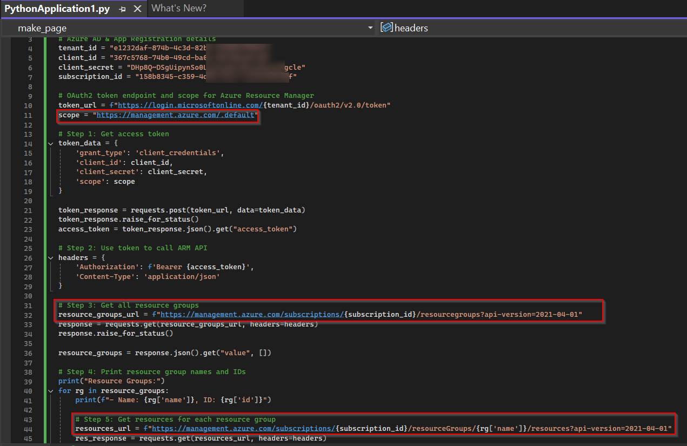
Task: Click token_response.raise_for_status() line
Action: (129, 219)
